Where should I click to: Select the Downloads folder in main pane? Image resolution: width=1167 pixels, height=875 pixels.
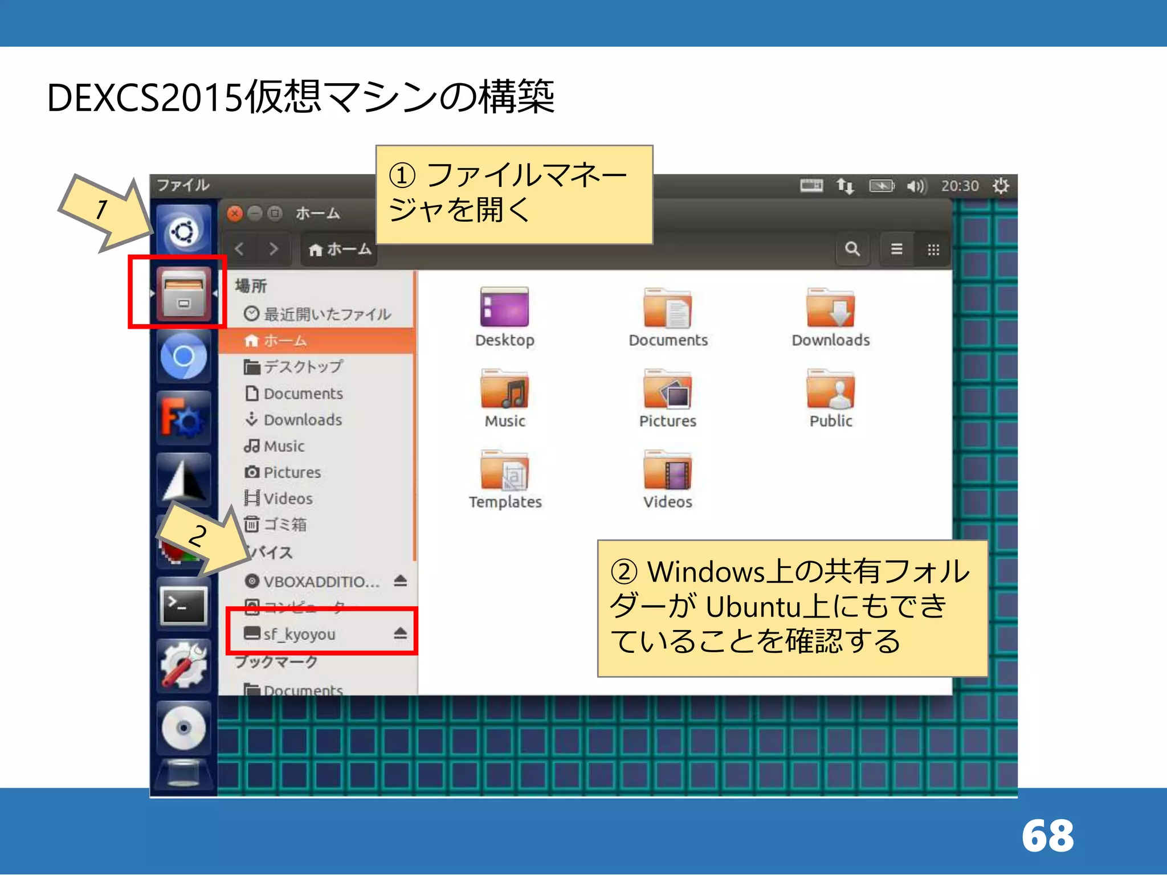tap(831, 317)
